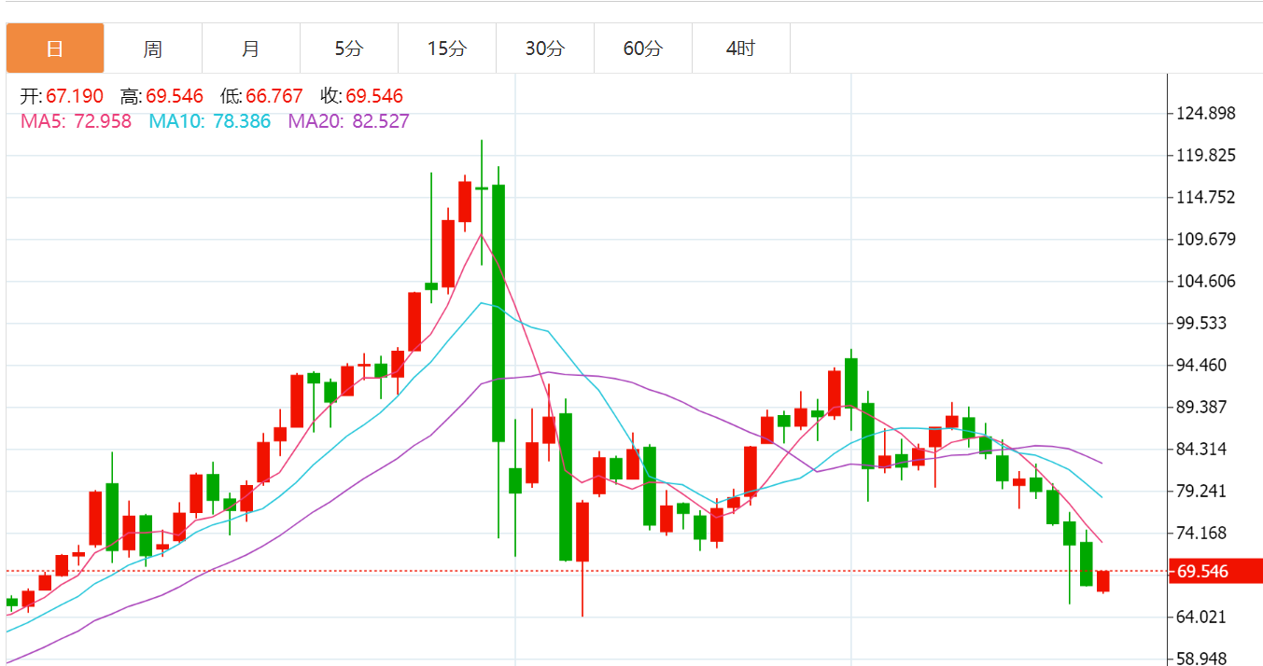Image resolution: width=1263 pixels, height=666 pixels.
Task: Show the 60分 hourly chart
Action: coord(643,49)
